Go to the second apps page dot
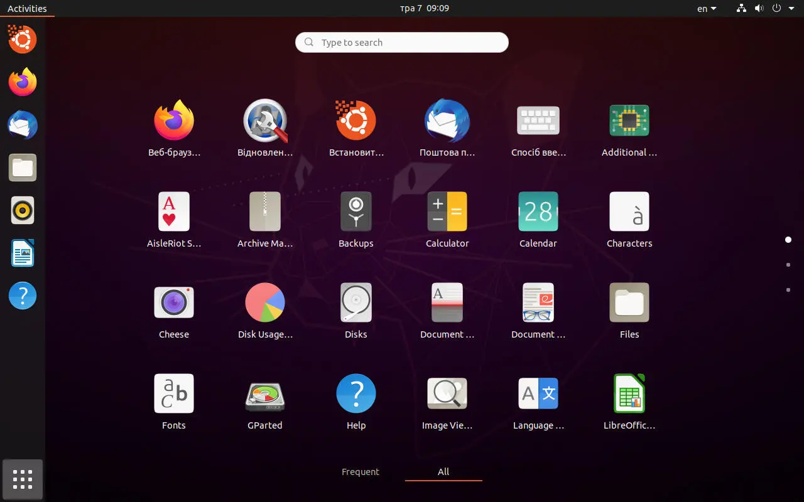The width and height of the screenshot is (804, 502). click(788, 265)
